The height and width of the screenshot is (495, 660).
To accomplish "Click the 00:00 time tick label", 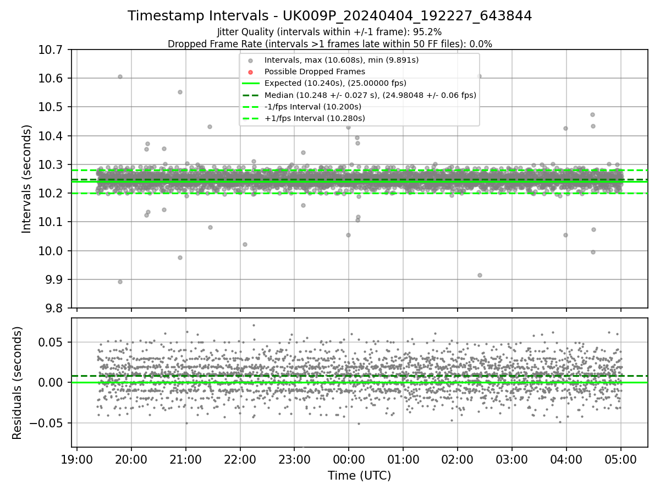I will point(349,459).
